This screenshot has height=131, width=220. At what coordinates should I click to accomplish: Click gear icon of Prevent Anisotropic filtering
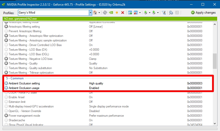coord(6,31)
